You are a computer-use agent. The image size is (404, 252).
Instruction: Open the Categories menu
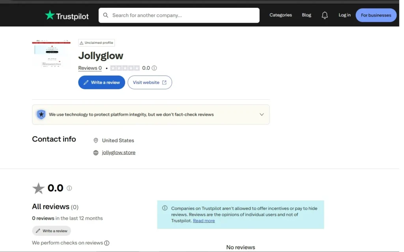point(281,15)
